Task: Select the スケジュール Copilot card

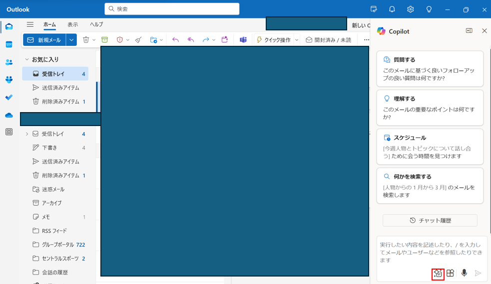Action: 430,147
